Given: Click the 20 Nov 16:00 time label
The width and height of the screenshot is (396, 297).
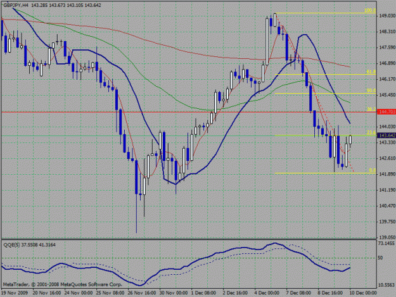Looking at the screenshot, I should [x=47, y=293].
